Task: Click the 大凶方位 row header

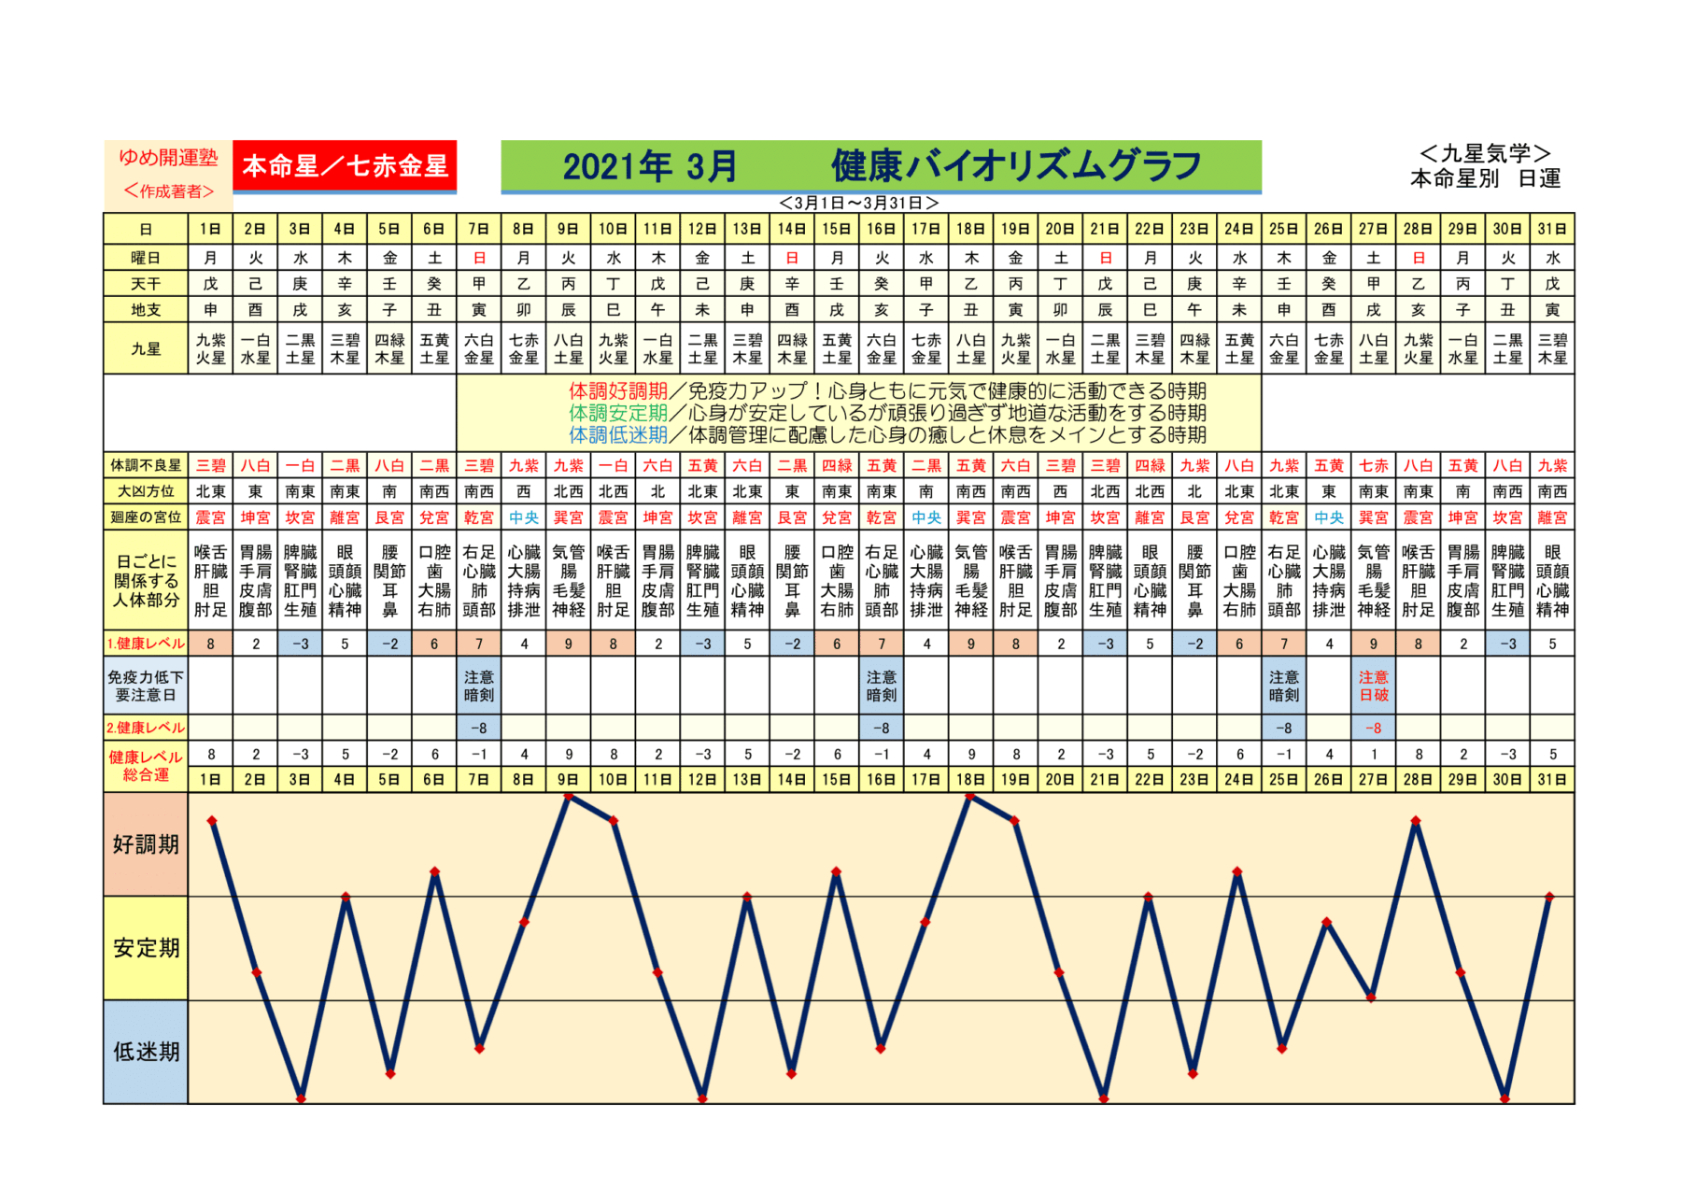Action: [146, 491]
